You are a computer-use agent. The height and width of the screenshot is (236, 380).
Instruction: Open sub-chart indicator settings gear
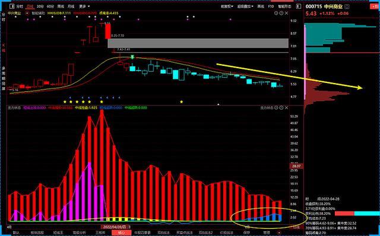[x=276, y=108]
